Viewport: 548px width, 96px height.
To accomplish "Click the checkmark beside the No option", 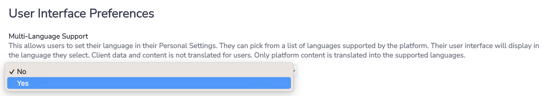I will (x=12, y=72).
